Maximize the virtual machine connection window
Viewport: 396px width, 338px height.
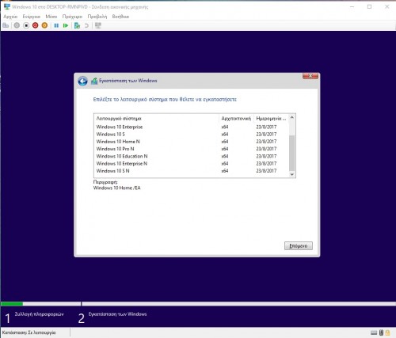(370, 6)
